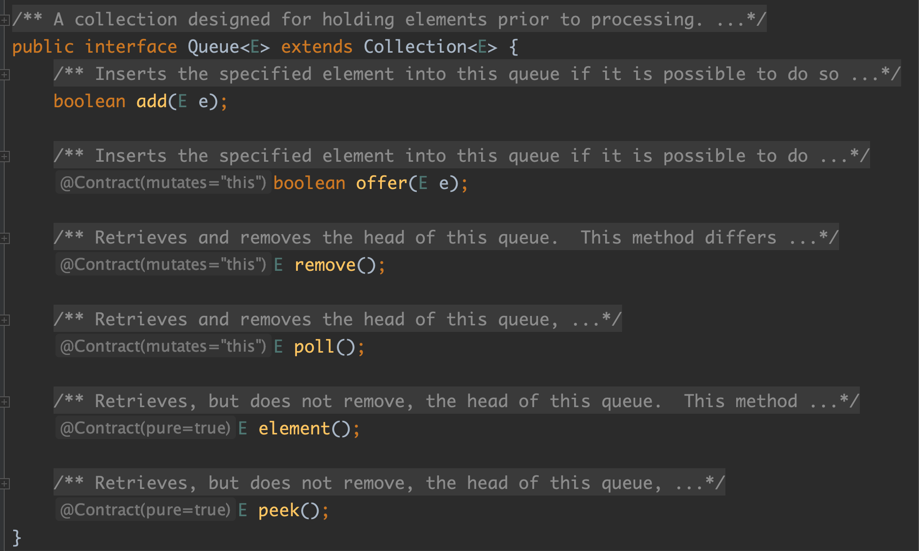This screenshot has width=919, height=551.
Task: Click the @Contract(pure=true) hint before element()
Action: click(145, 428)
